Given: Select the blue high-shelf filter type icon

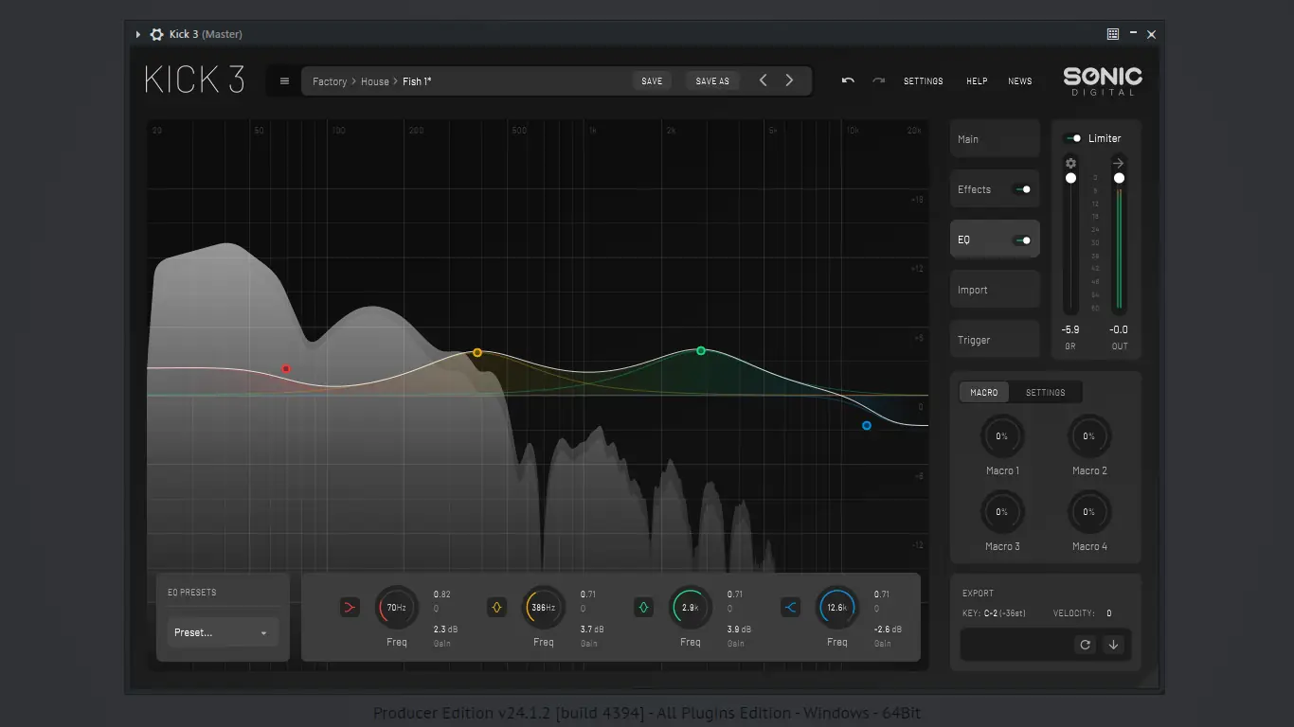Looking at the screenshot, I should pos(791,607).
